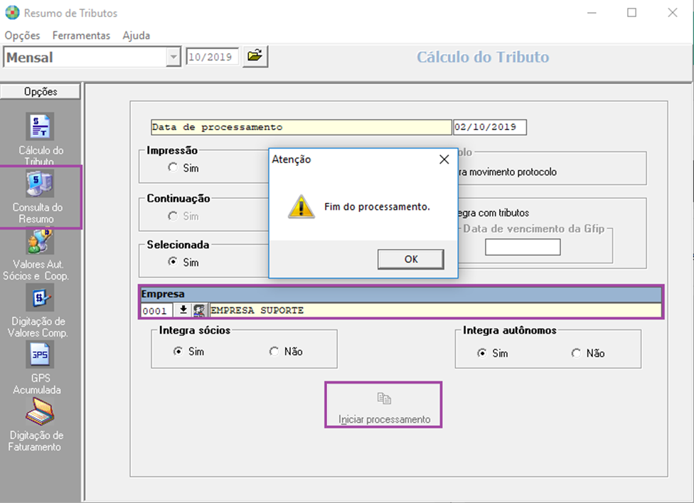Maximize the Resumo de Tributos window
This screenshot has width=694, height=503.
point(631,12)
